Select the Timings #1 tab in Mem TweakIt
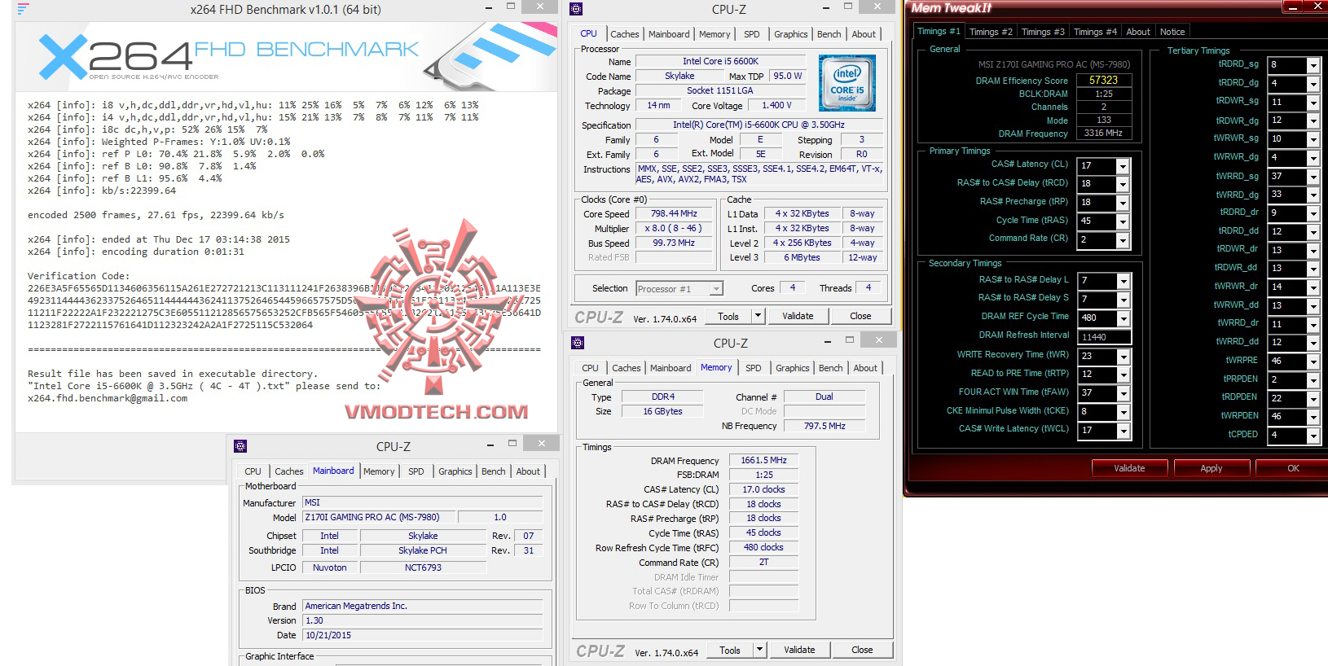 [x=939, y=31]
